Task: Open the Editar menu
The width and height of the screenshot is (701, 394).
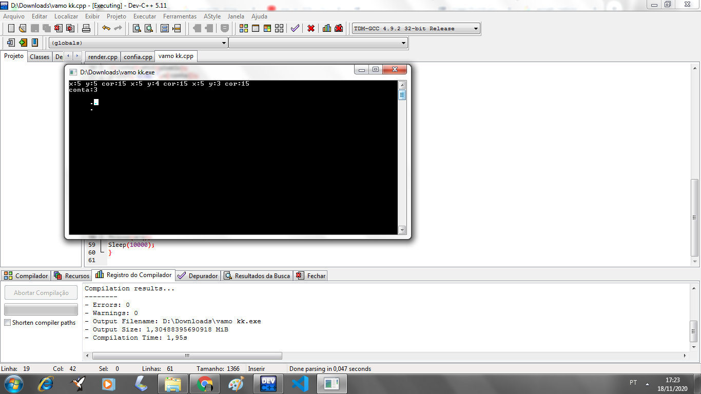Action: 40,16
